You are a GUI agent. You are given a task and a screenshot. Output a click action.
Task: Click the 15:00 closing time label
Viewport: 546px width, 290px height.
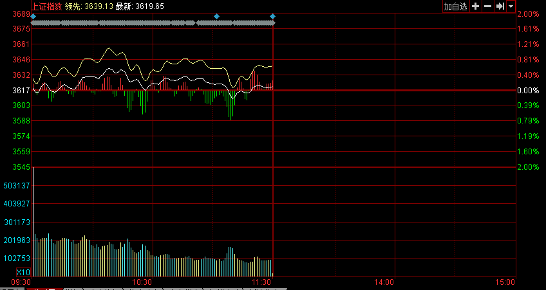click(505, 282)
